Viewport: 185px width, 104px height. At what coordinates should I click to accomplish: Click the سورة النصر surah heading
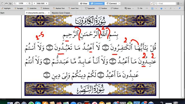tap(90, 89)
